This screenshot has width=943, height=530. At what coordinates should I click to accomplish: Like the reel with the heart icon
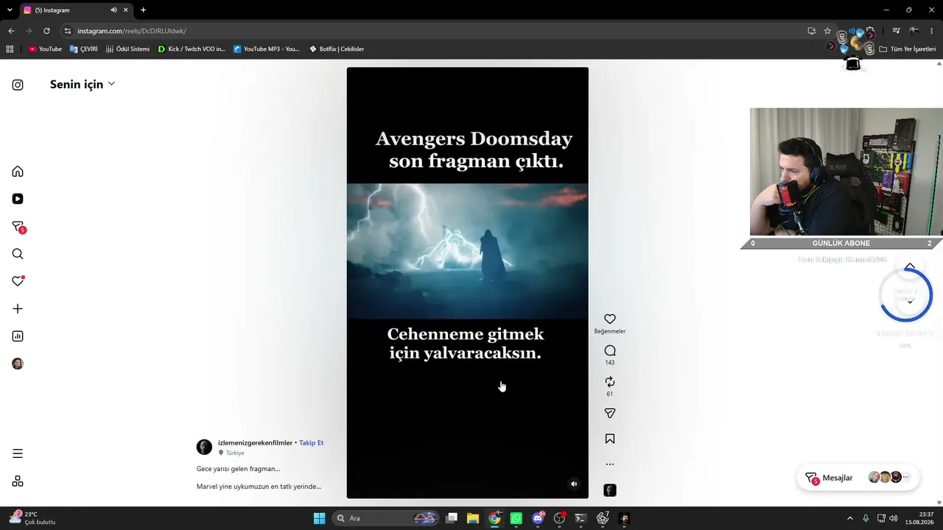[610, 319]
